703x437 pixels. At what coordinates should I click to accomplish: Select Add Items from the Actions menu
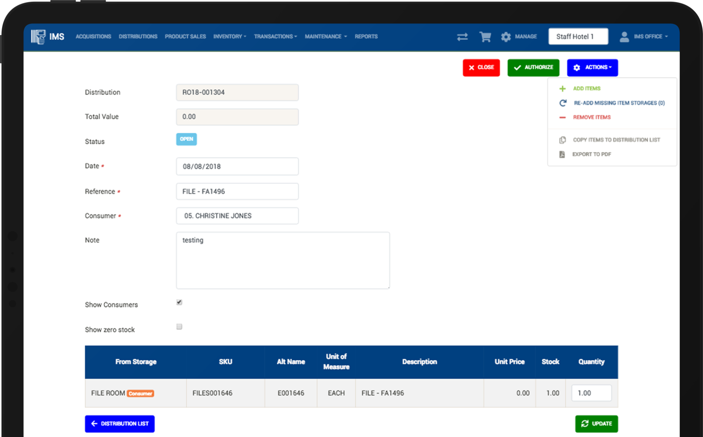(x=586, y=88)
